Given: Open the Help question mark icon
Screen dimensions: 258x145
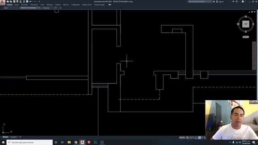Looking at the screenshot, I should [243, 2].
